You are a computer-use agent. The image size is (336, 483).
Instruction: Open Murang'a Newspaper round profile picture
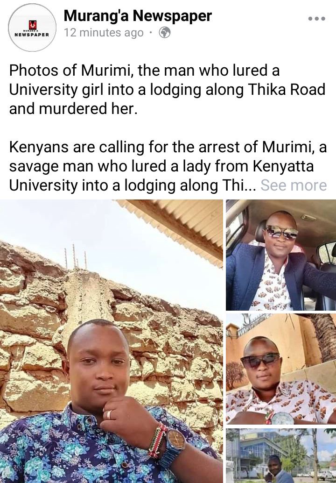[32, 28]
